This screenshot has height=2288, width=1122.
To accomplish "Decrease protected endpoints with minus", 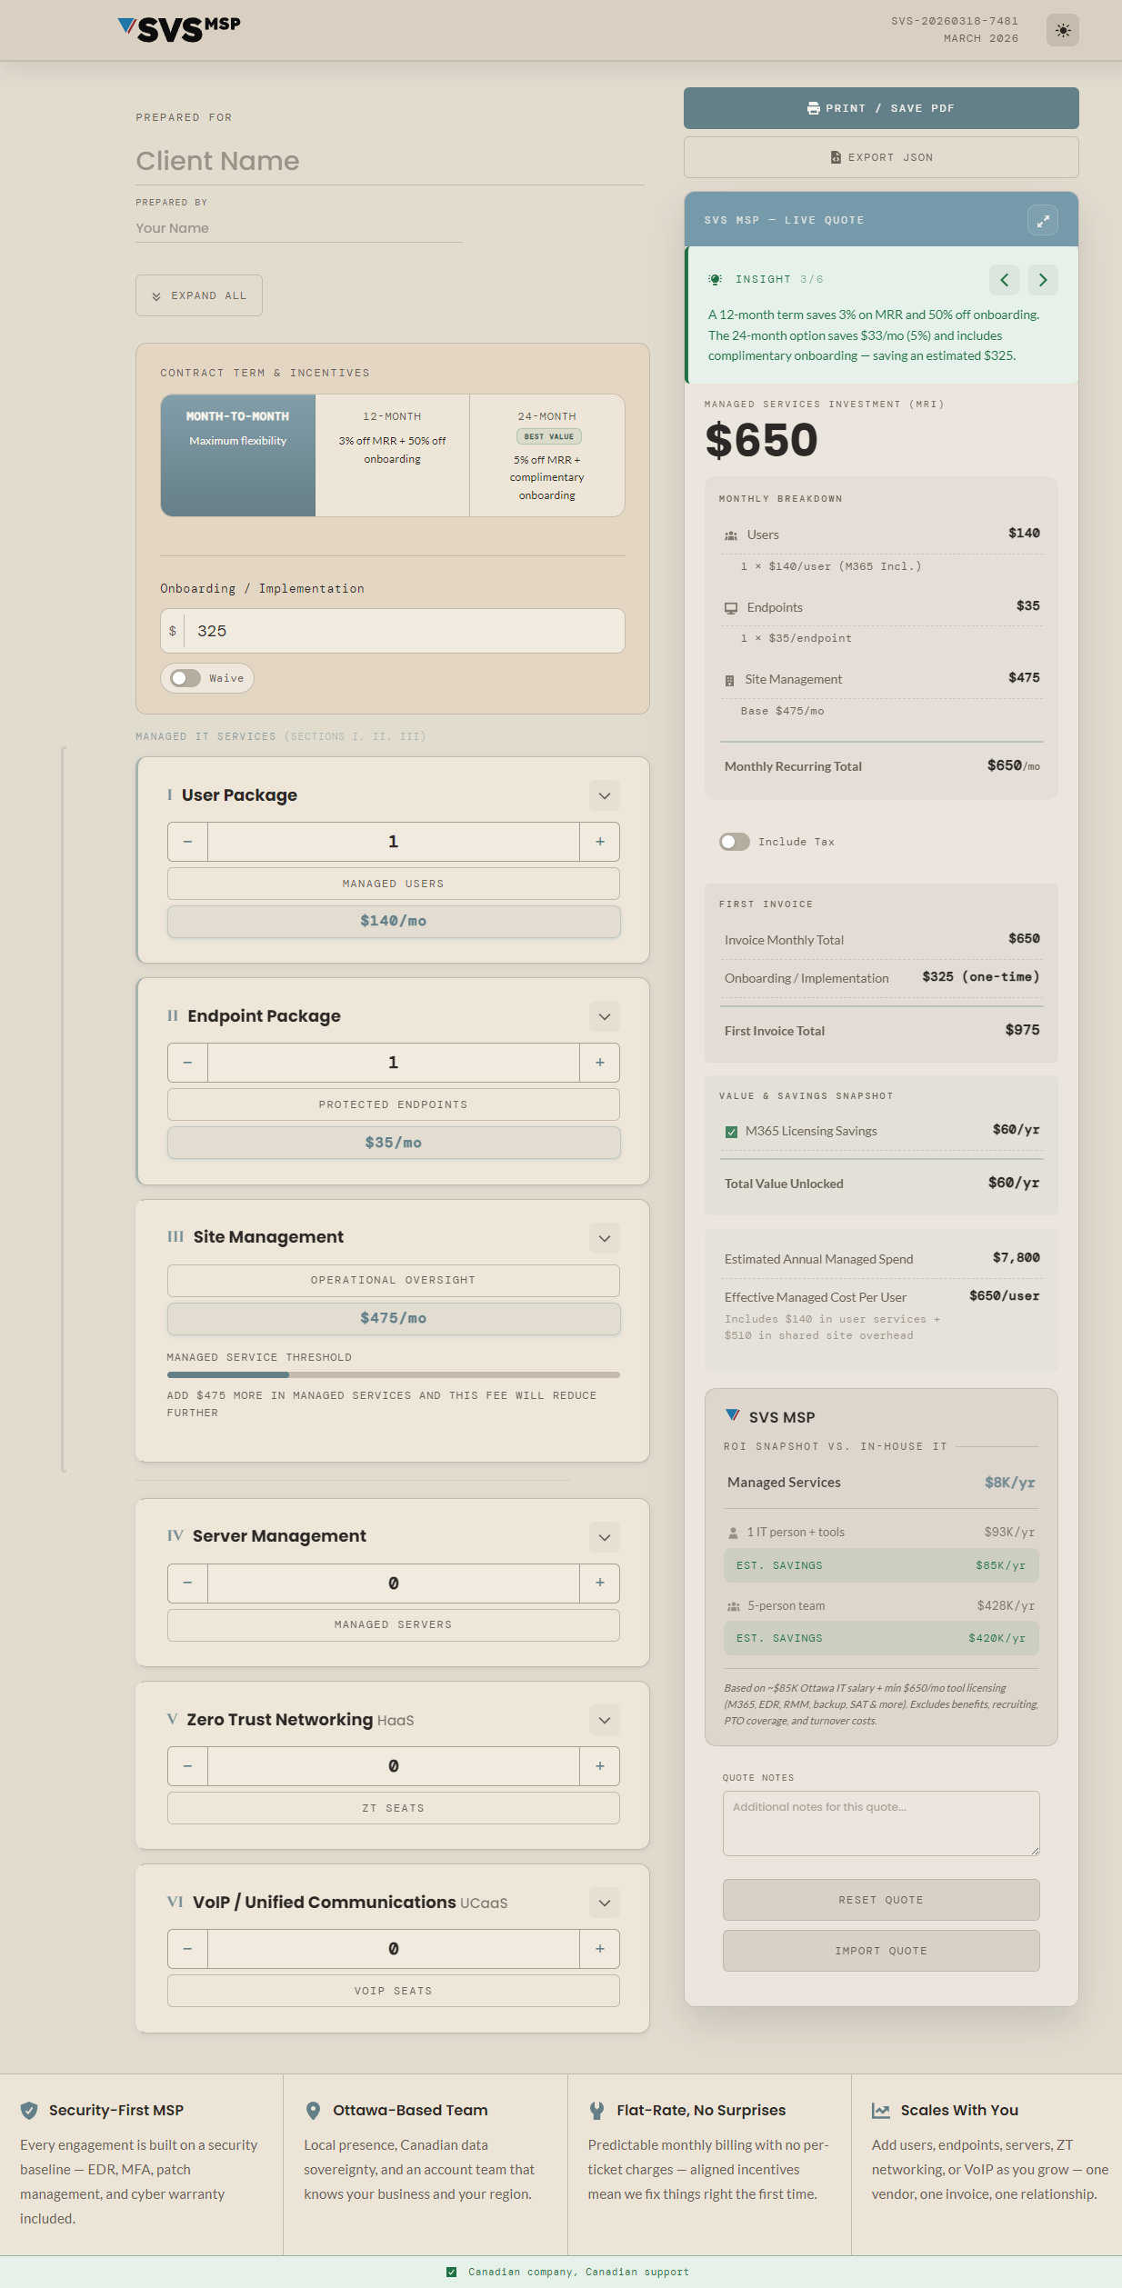I will click(187, 1063).
